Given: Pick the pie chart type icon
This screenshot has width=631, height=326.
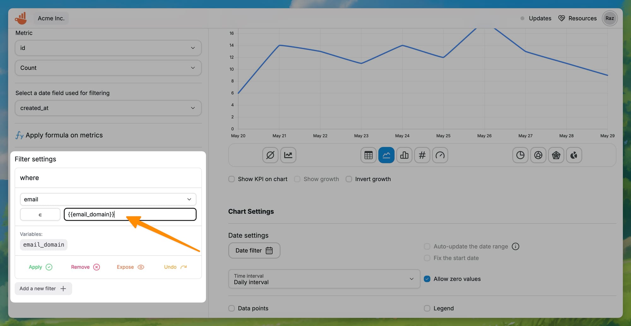Looking at the screenshot, I should point(520,155).
